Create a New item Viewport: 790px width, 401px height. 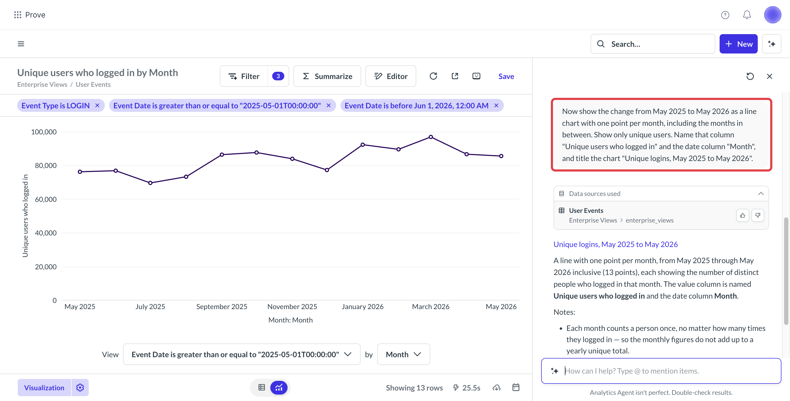click(x=738, y=44)
